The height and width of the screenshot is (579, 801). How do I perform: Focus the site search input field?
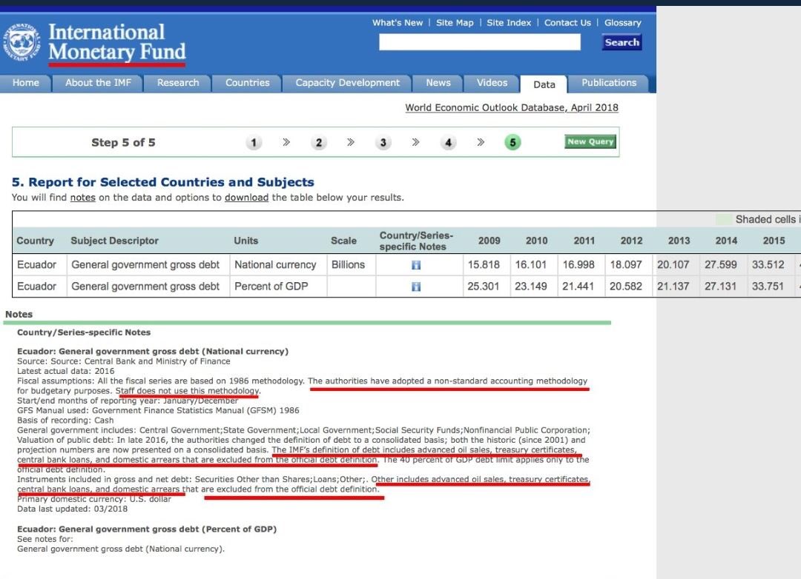pyautogui.click(x=480, y=41)
